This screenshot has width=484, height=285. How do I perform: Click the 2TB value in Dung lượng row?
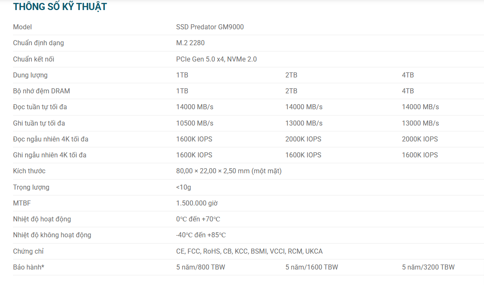click(x=291, y=75)
